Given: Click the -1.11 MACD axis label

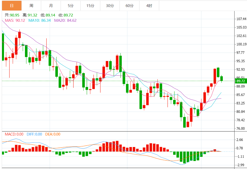Looking at the screenshot, I should point(240,156).
